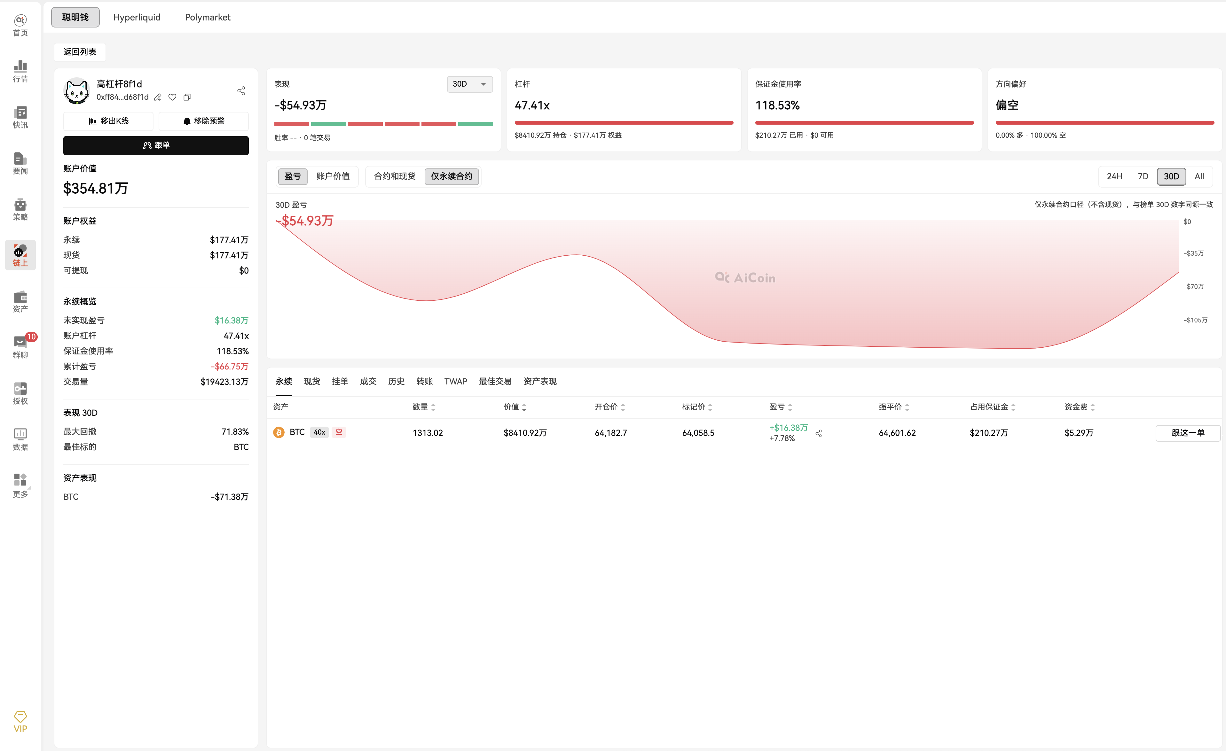
Task: Set chart range to 24H
Action: point(1114,176)
